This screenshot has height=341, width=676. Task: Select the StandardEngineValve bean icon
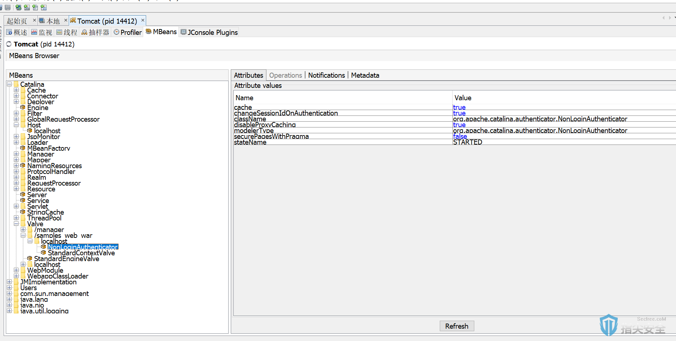click(30, 259)
